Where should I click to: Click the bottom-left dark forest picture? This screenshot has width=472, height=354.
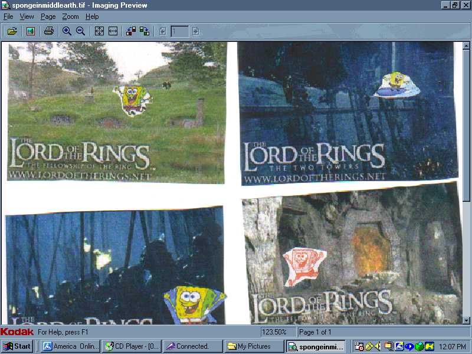click(115, 266)
